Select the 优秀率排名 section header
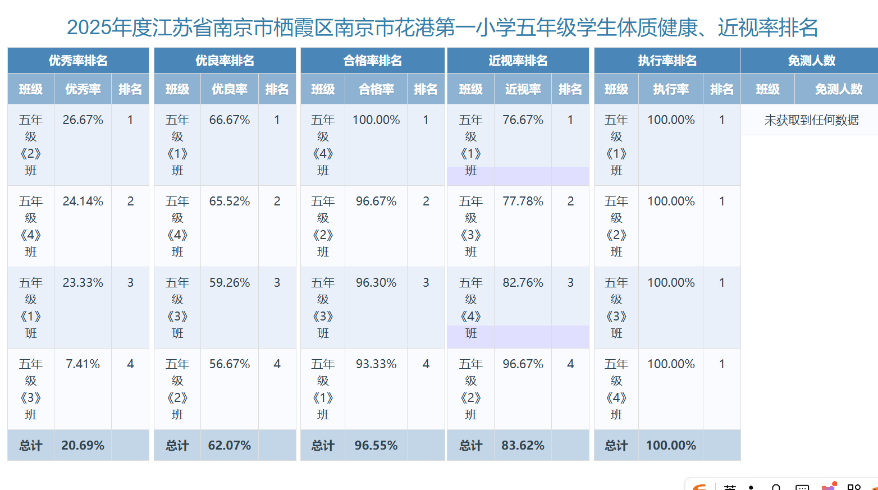 (x=78, y=61)
